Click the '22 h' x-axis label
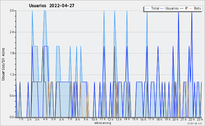The height and width of the screenshot is (126, 205). 192,119
